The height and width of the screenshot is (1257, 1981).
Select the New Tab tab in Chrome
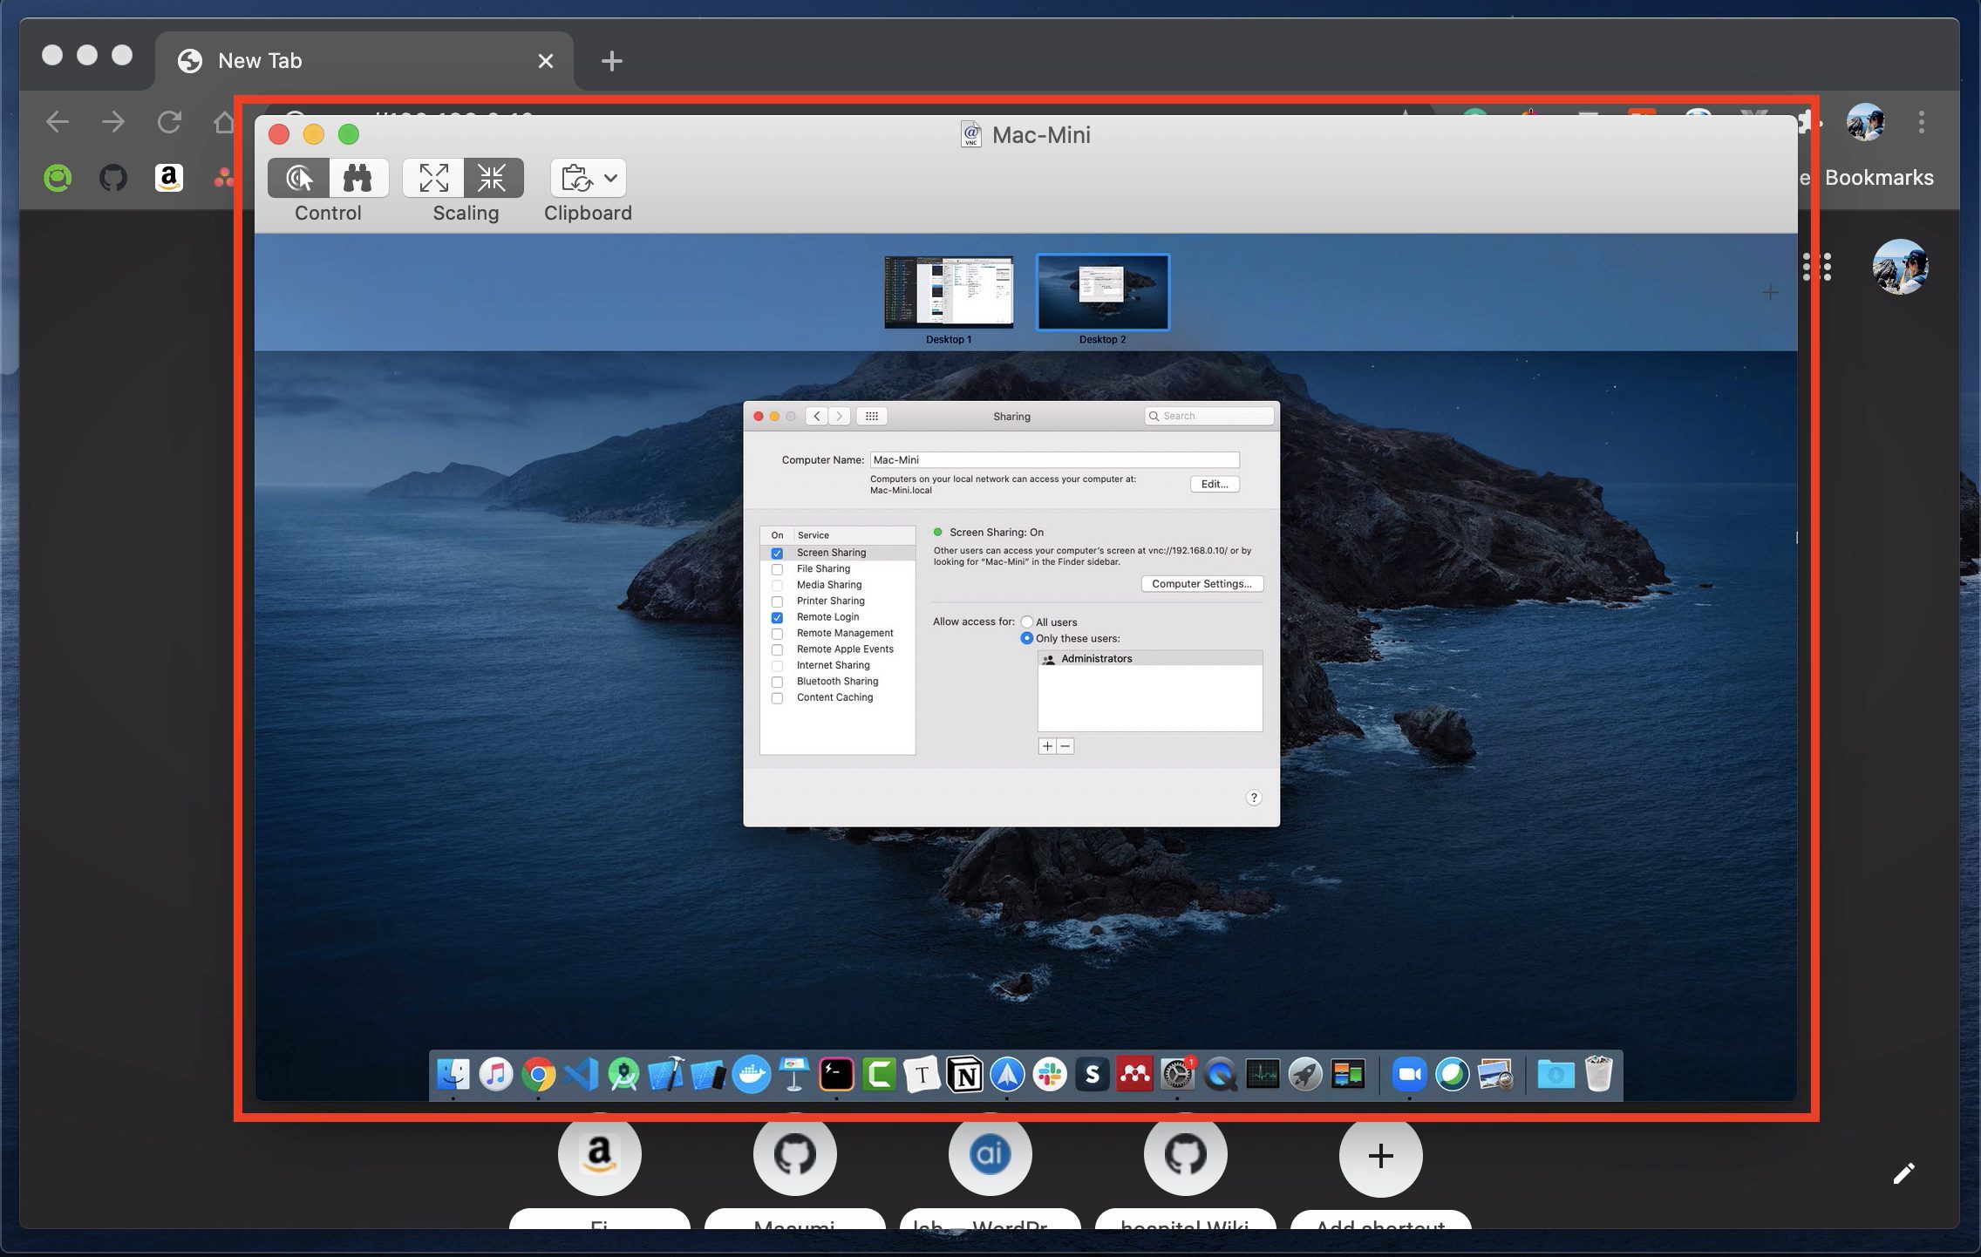tap(364, 61)
